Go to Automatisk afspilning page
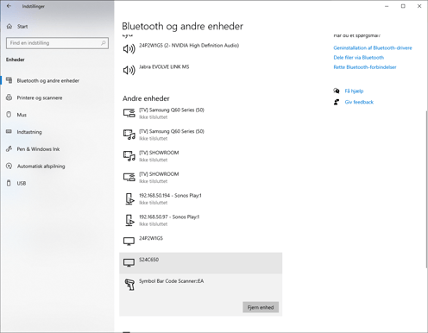This screenshot has height=333, width=428. click(x=41, y=166)
